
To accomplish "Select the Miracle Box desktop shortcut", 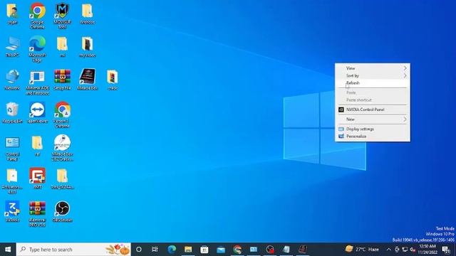I will click(x=87, y=79).
